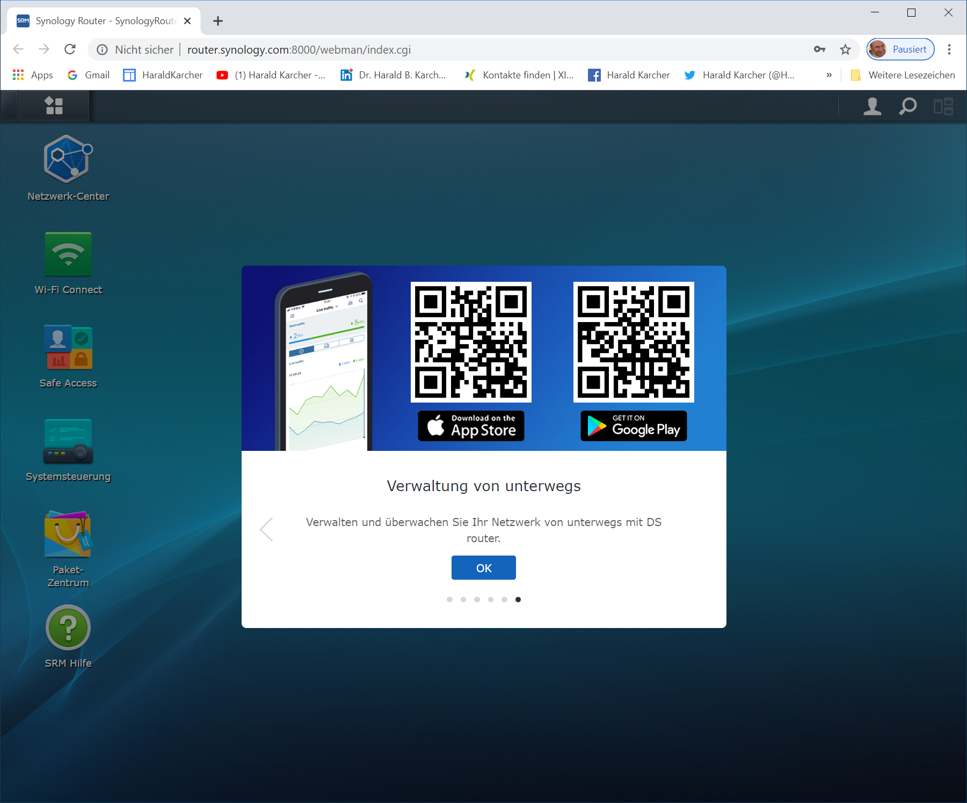Open SRM Hilfe help icon
967x803 pixels.
pyautogui.click(x=68, y=627)
